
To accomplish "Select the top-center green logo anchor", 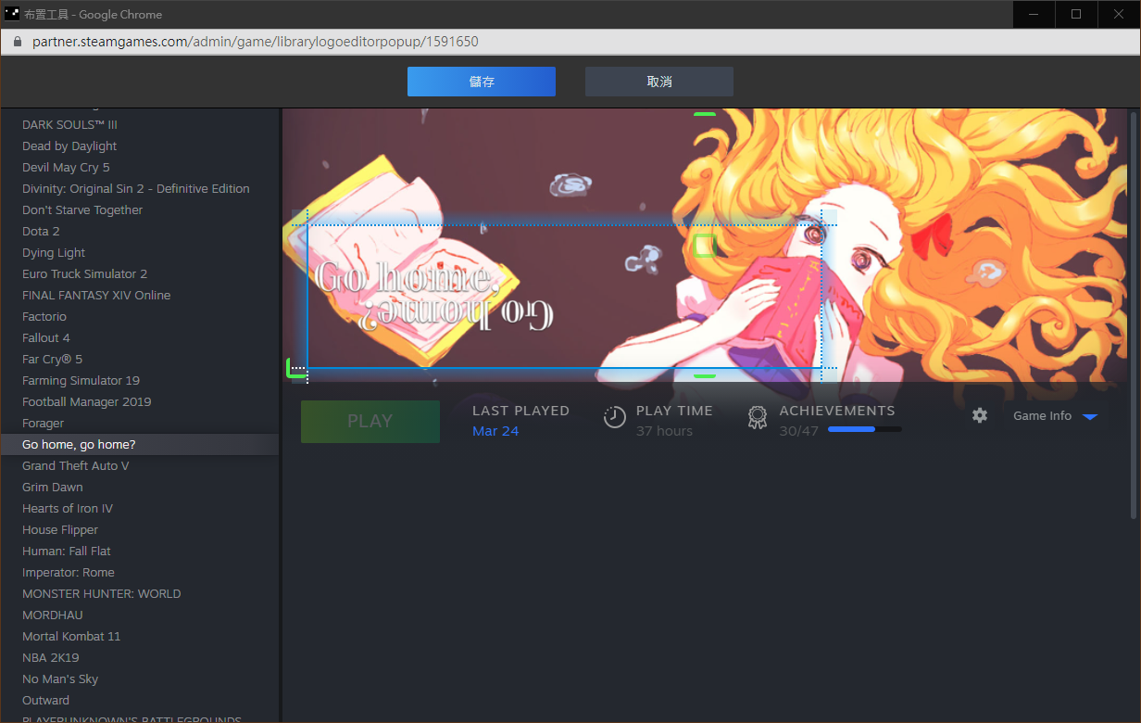I will [705, 114].
